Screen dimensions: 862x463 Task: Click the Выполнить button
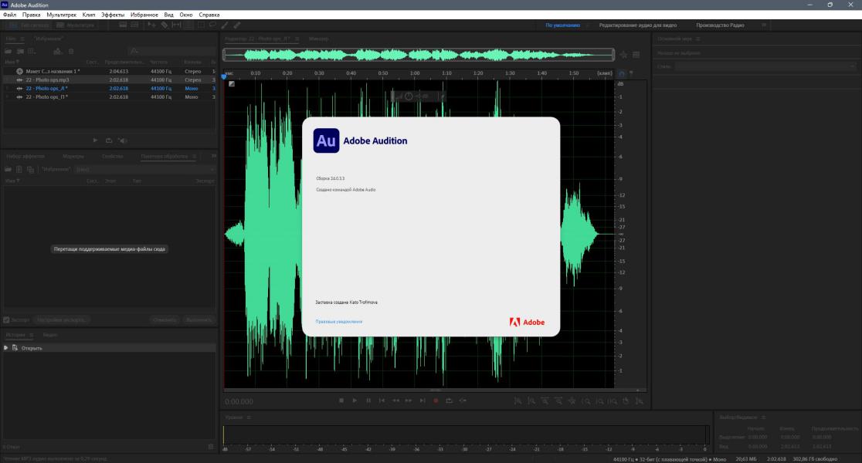click(x=199, y=319)
